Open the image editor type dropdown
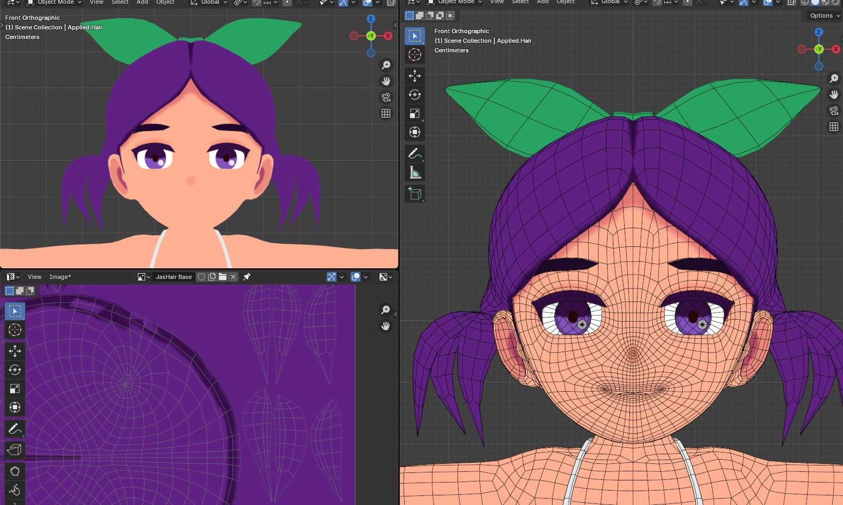Screen dimensions: 843x505 13,277
